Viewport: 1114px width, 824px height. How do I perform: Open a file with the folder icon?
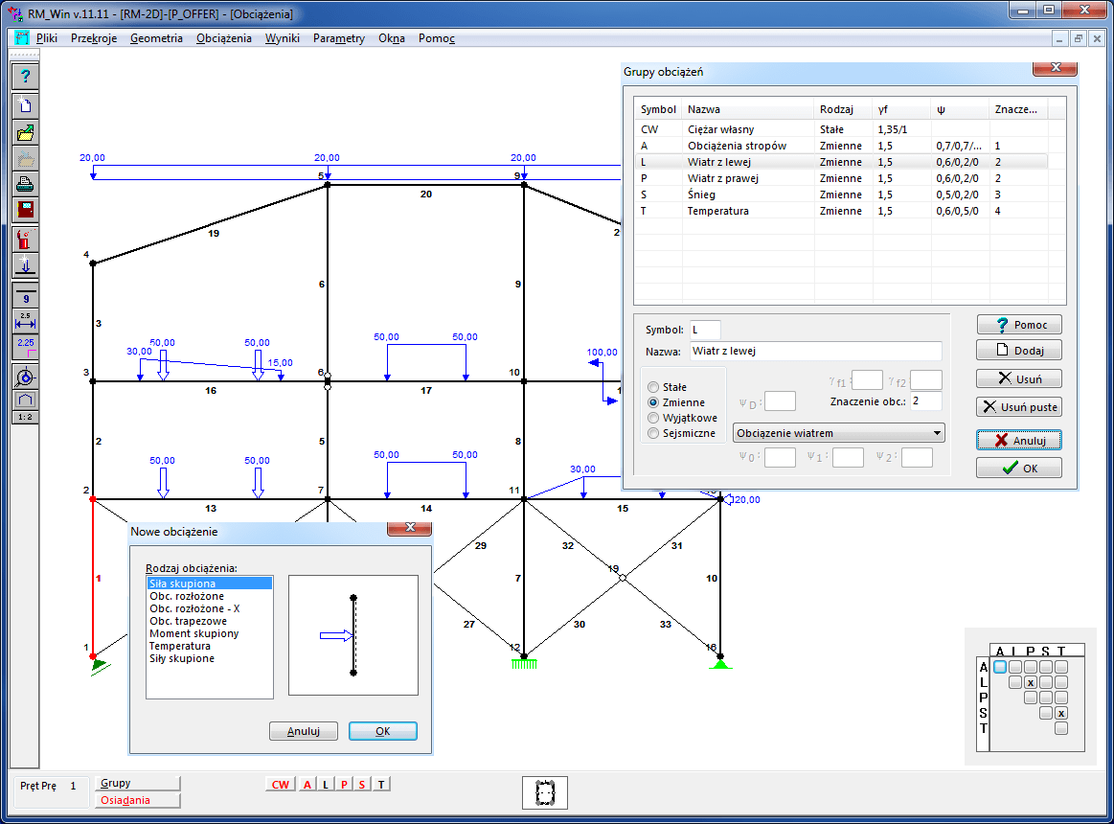26,132
